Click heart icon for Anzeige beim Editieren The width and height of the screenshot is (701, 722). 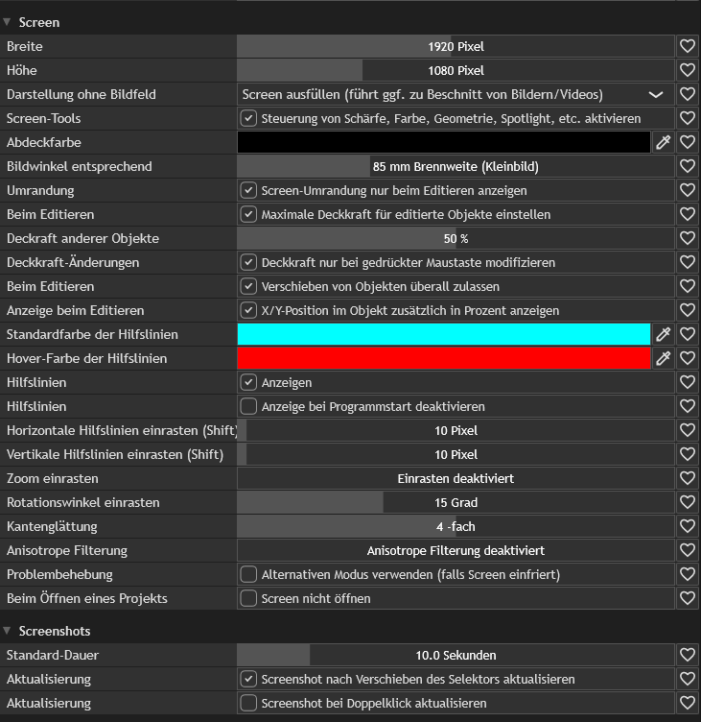688,310
